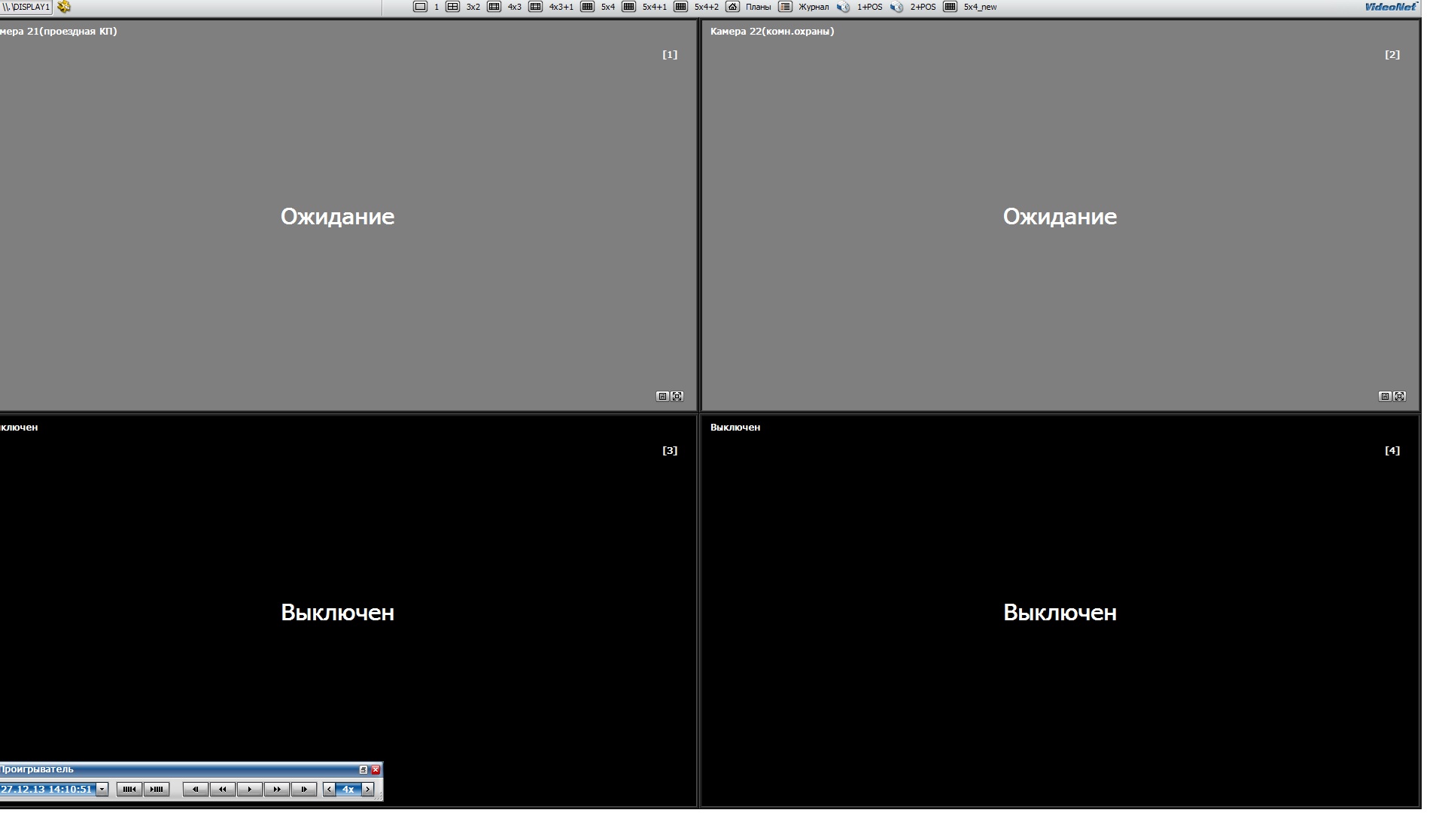Click the player date-time field
The height and width of the screenshot is (813, 1445).
click(x=47, y=790)
